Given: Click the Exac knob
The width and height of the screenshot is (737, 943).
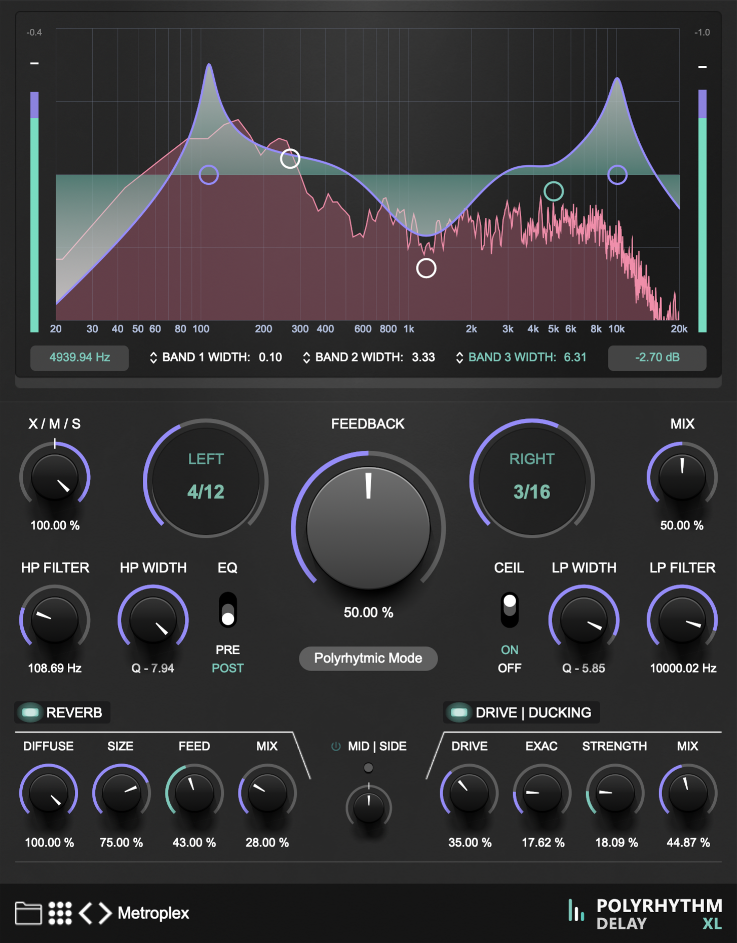Looking at the screenshot, I should tap(542, 793).
